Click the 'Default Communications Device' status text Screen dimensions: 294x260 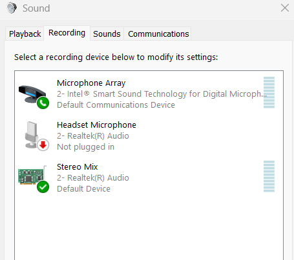click(116, 105)
